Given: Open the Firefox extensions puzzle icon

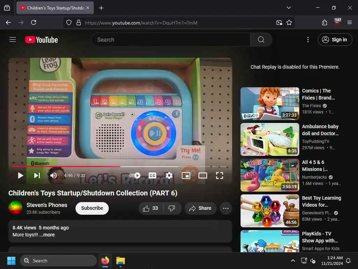Looking at the screenshot, I should 324,22.
